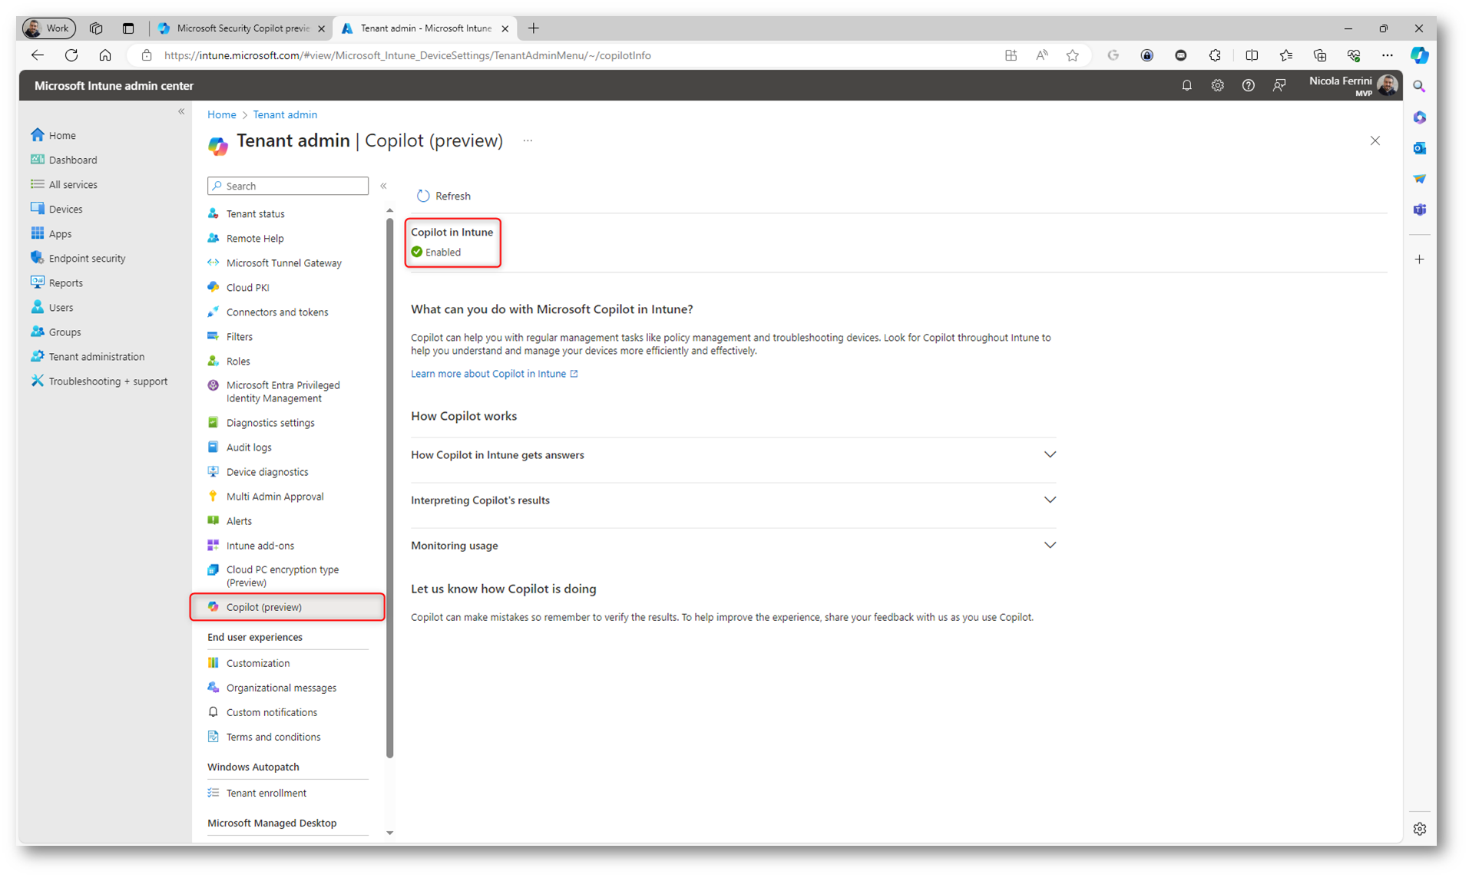Image resolution: width=1469 pixels, height=878 pixels.
Task: Open Outlook icon in Edge sidebar
Action: pyautogui.click(x=1419, y=147)
